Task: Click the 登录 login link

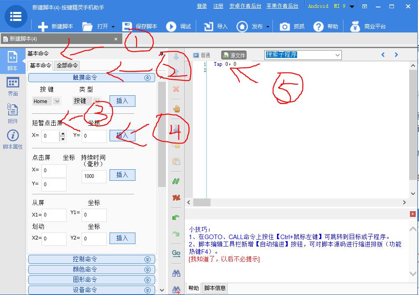Action: 201,6
